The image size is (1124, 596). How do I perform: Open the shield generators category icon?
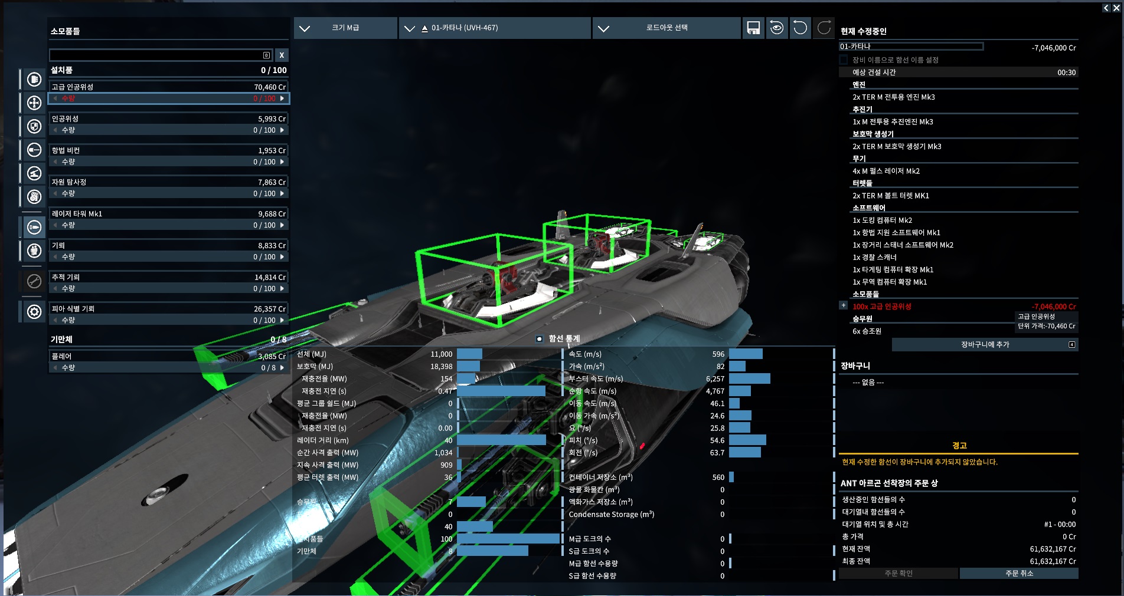coord(34,126)
